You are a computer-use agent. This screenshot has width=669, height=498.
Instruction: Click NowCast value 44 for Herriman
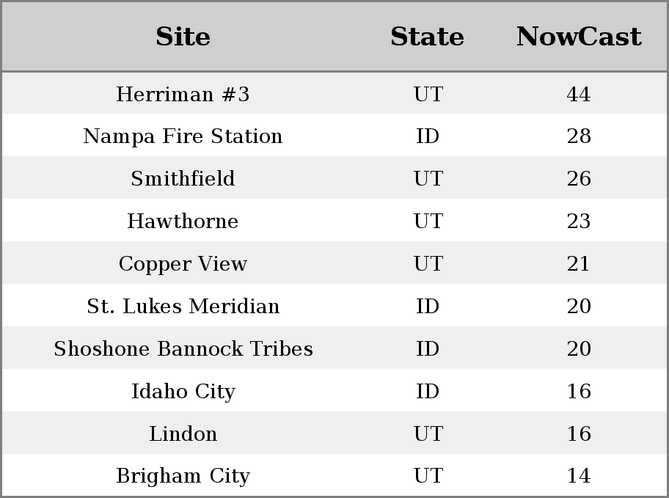[579, 94]
